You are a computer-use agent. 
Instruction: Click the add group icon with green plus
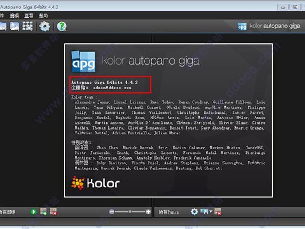pos(43,211)
